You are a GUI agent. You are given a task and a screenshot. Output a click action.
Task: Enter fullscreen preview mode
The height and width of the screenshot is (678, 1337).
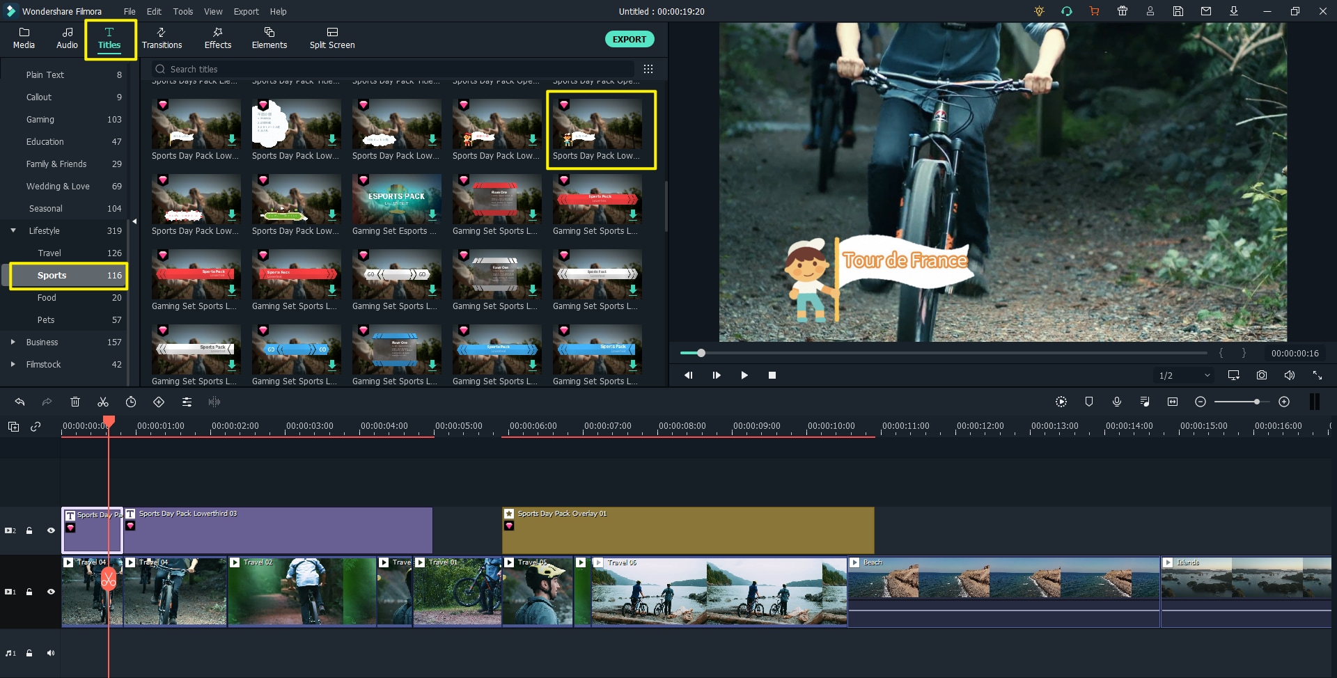point(1318,375)
